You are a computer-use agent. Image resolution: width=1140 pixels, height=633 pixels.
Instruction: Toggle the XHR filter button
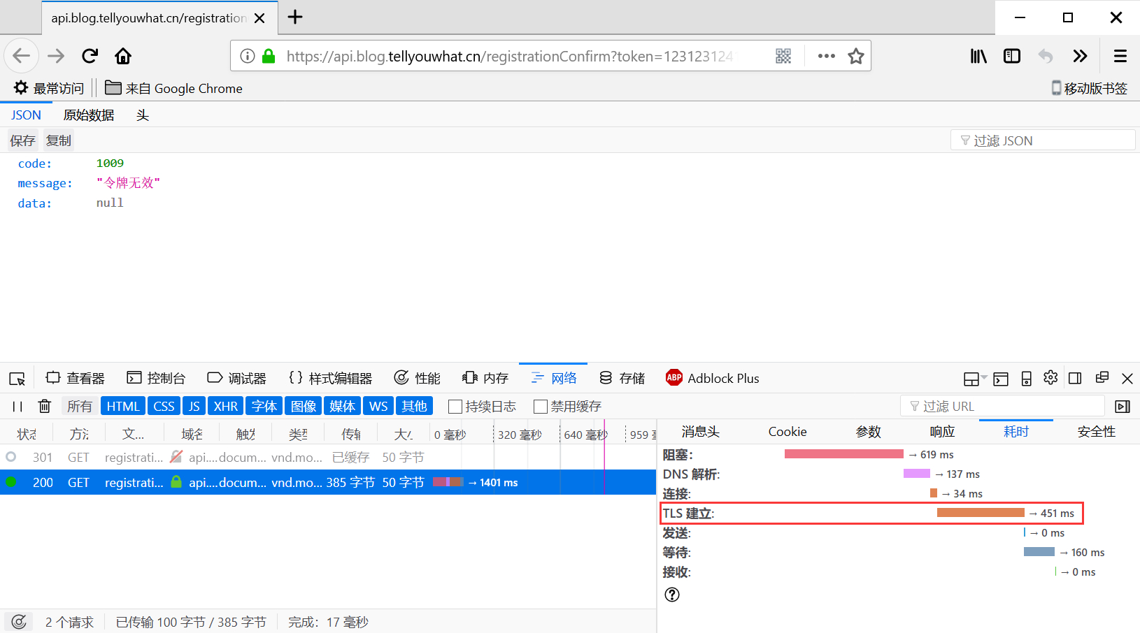click(225, 406)
